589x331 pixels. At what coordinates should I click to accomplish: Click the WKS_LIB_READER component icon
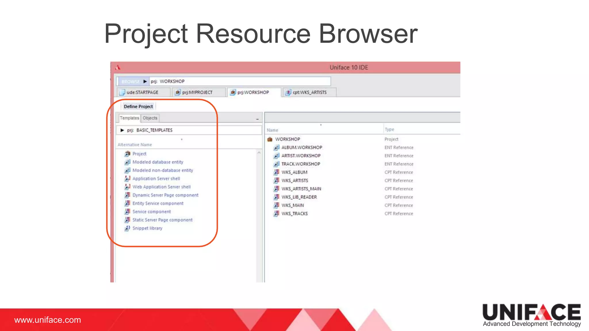point(276,197)
